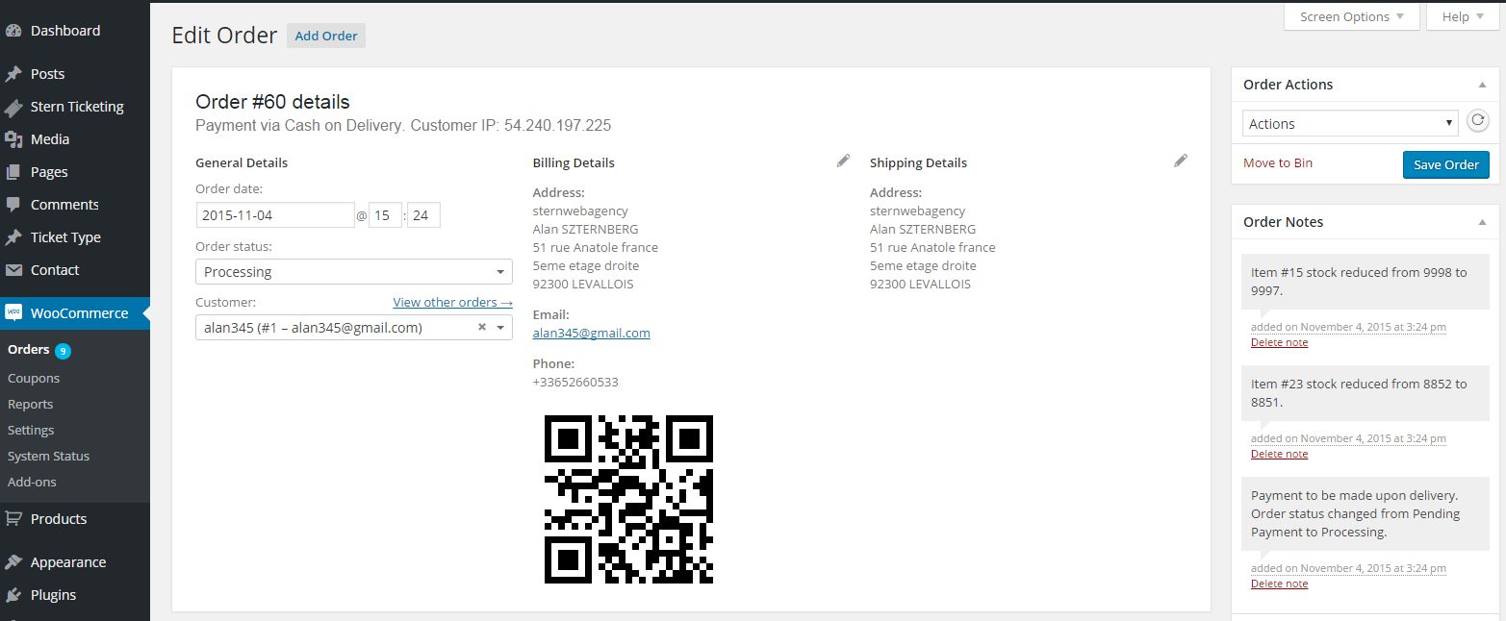This screenshot has height=621, width=1506.
Task: Open Media menu item
Action: tap(75, 139)
